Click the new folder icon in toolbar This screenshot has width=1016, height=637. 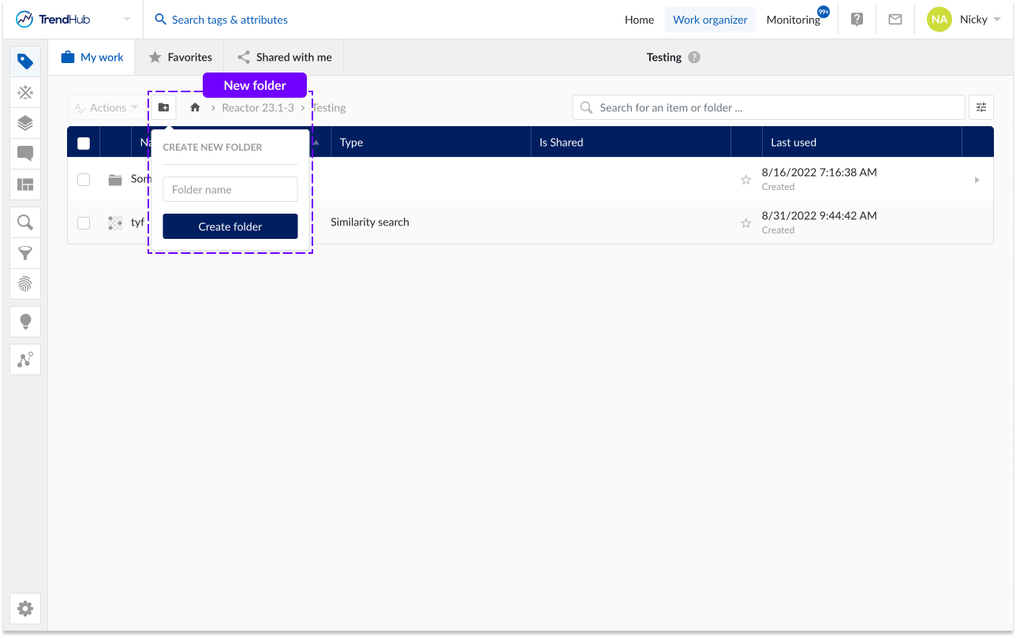pos(163,107)
